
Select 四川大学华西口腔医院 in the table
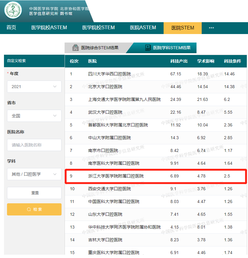point(109,74)
